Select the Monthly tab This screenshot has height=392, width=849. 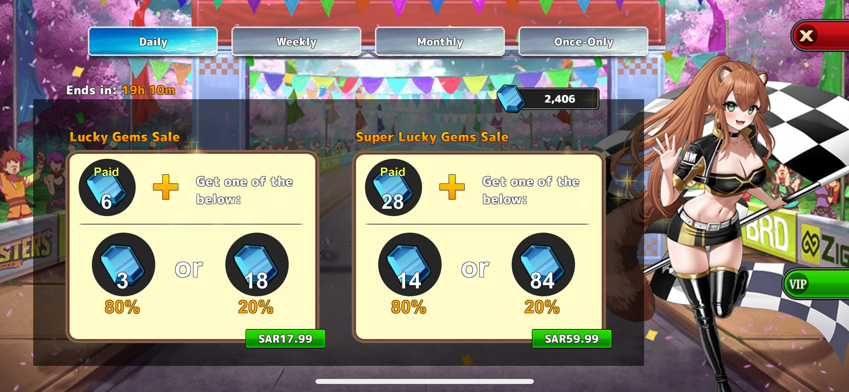point(440,42)
